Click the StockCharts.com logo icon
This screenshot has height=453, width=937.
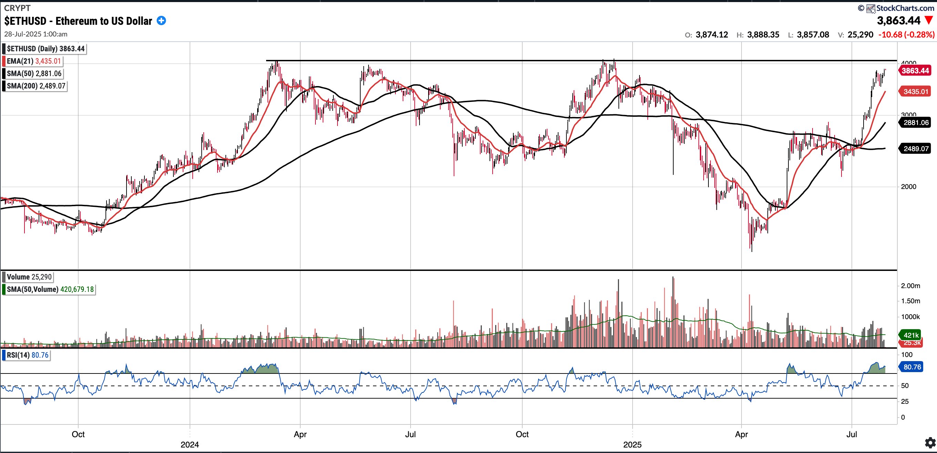coord(870,8)
